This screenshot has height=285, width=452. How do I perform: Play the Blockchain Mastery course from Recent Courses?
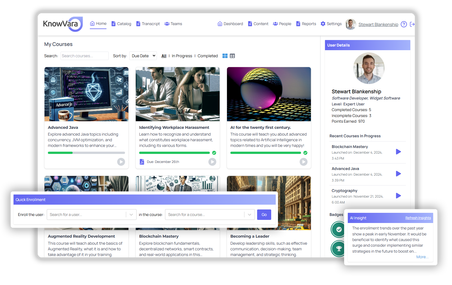tap(398, 152)
